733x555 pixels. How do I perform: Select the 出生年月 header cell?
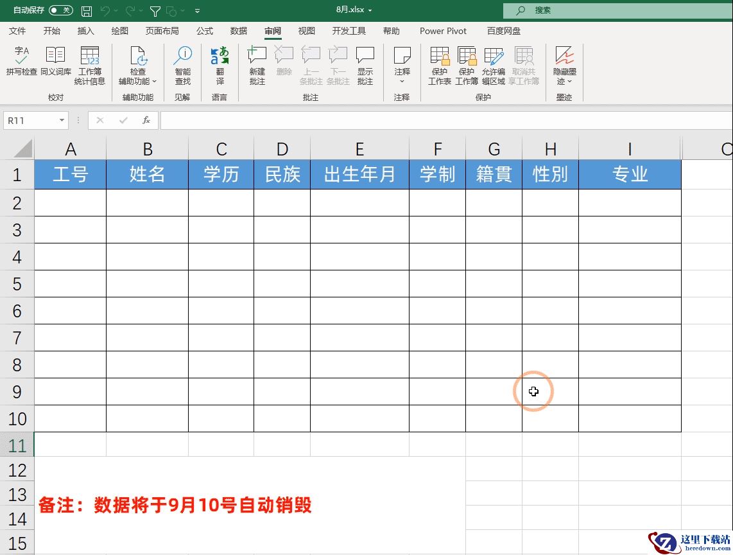pos(359,174)
